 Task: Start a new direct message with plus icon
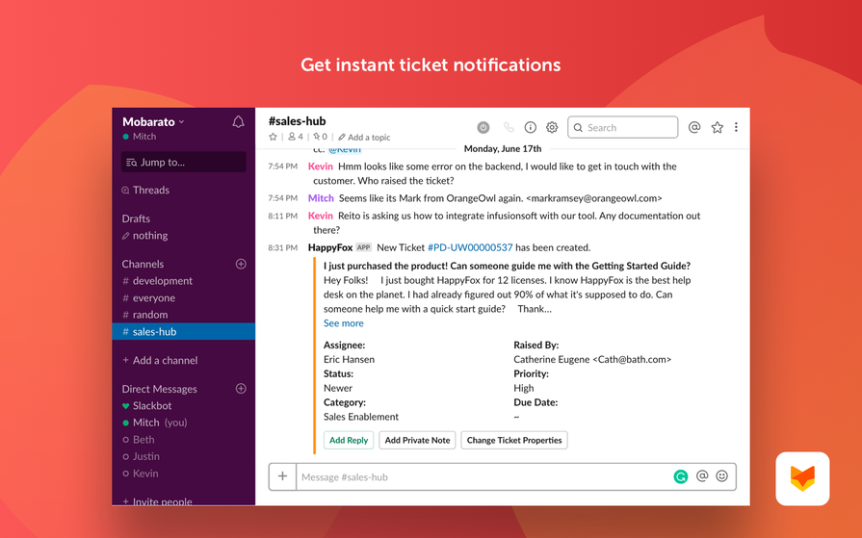241,389
